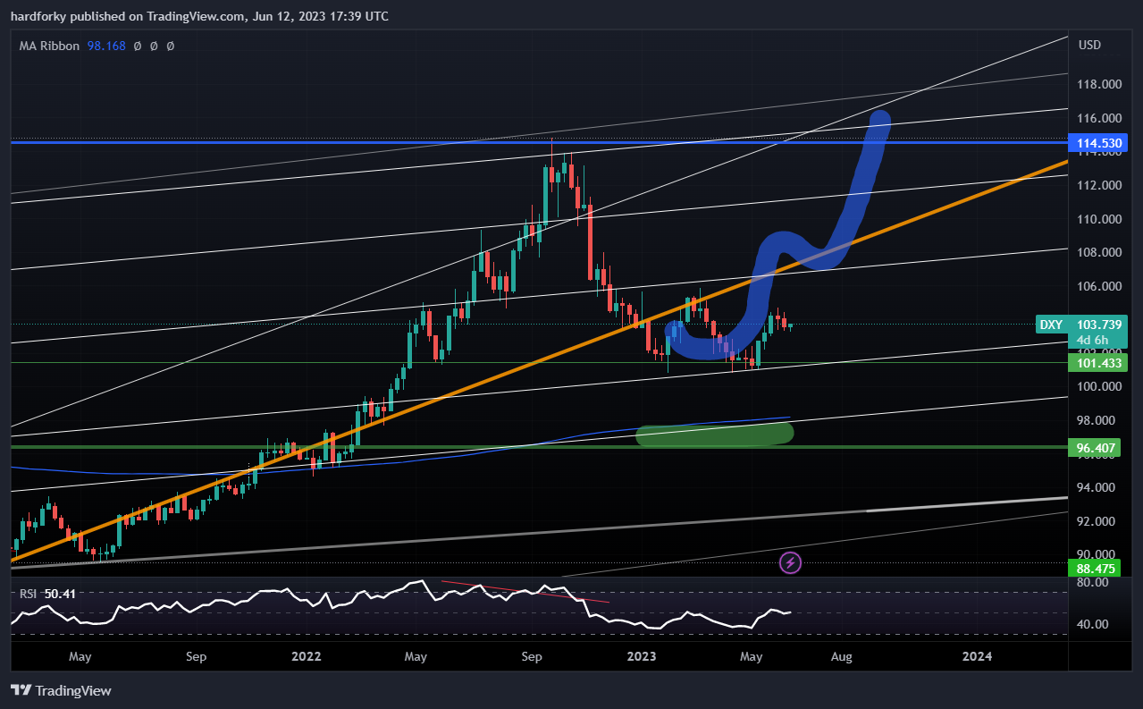Click the 108.000 price axis label

pyautogui.click(x=1099, y=252)
